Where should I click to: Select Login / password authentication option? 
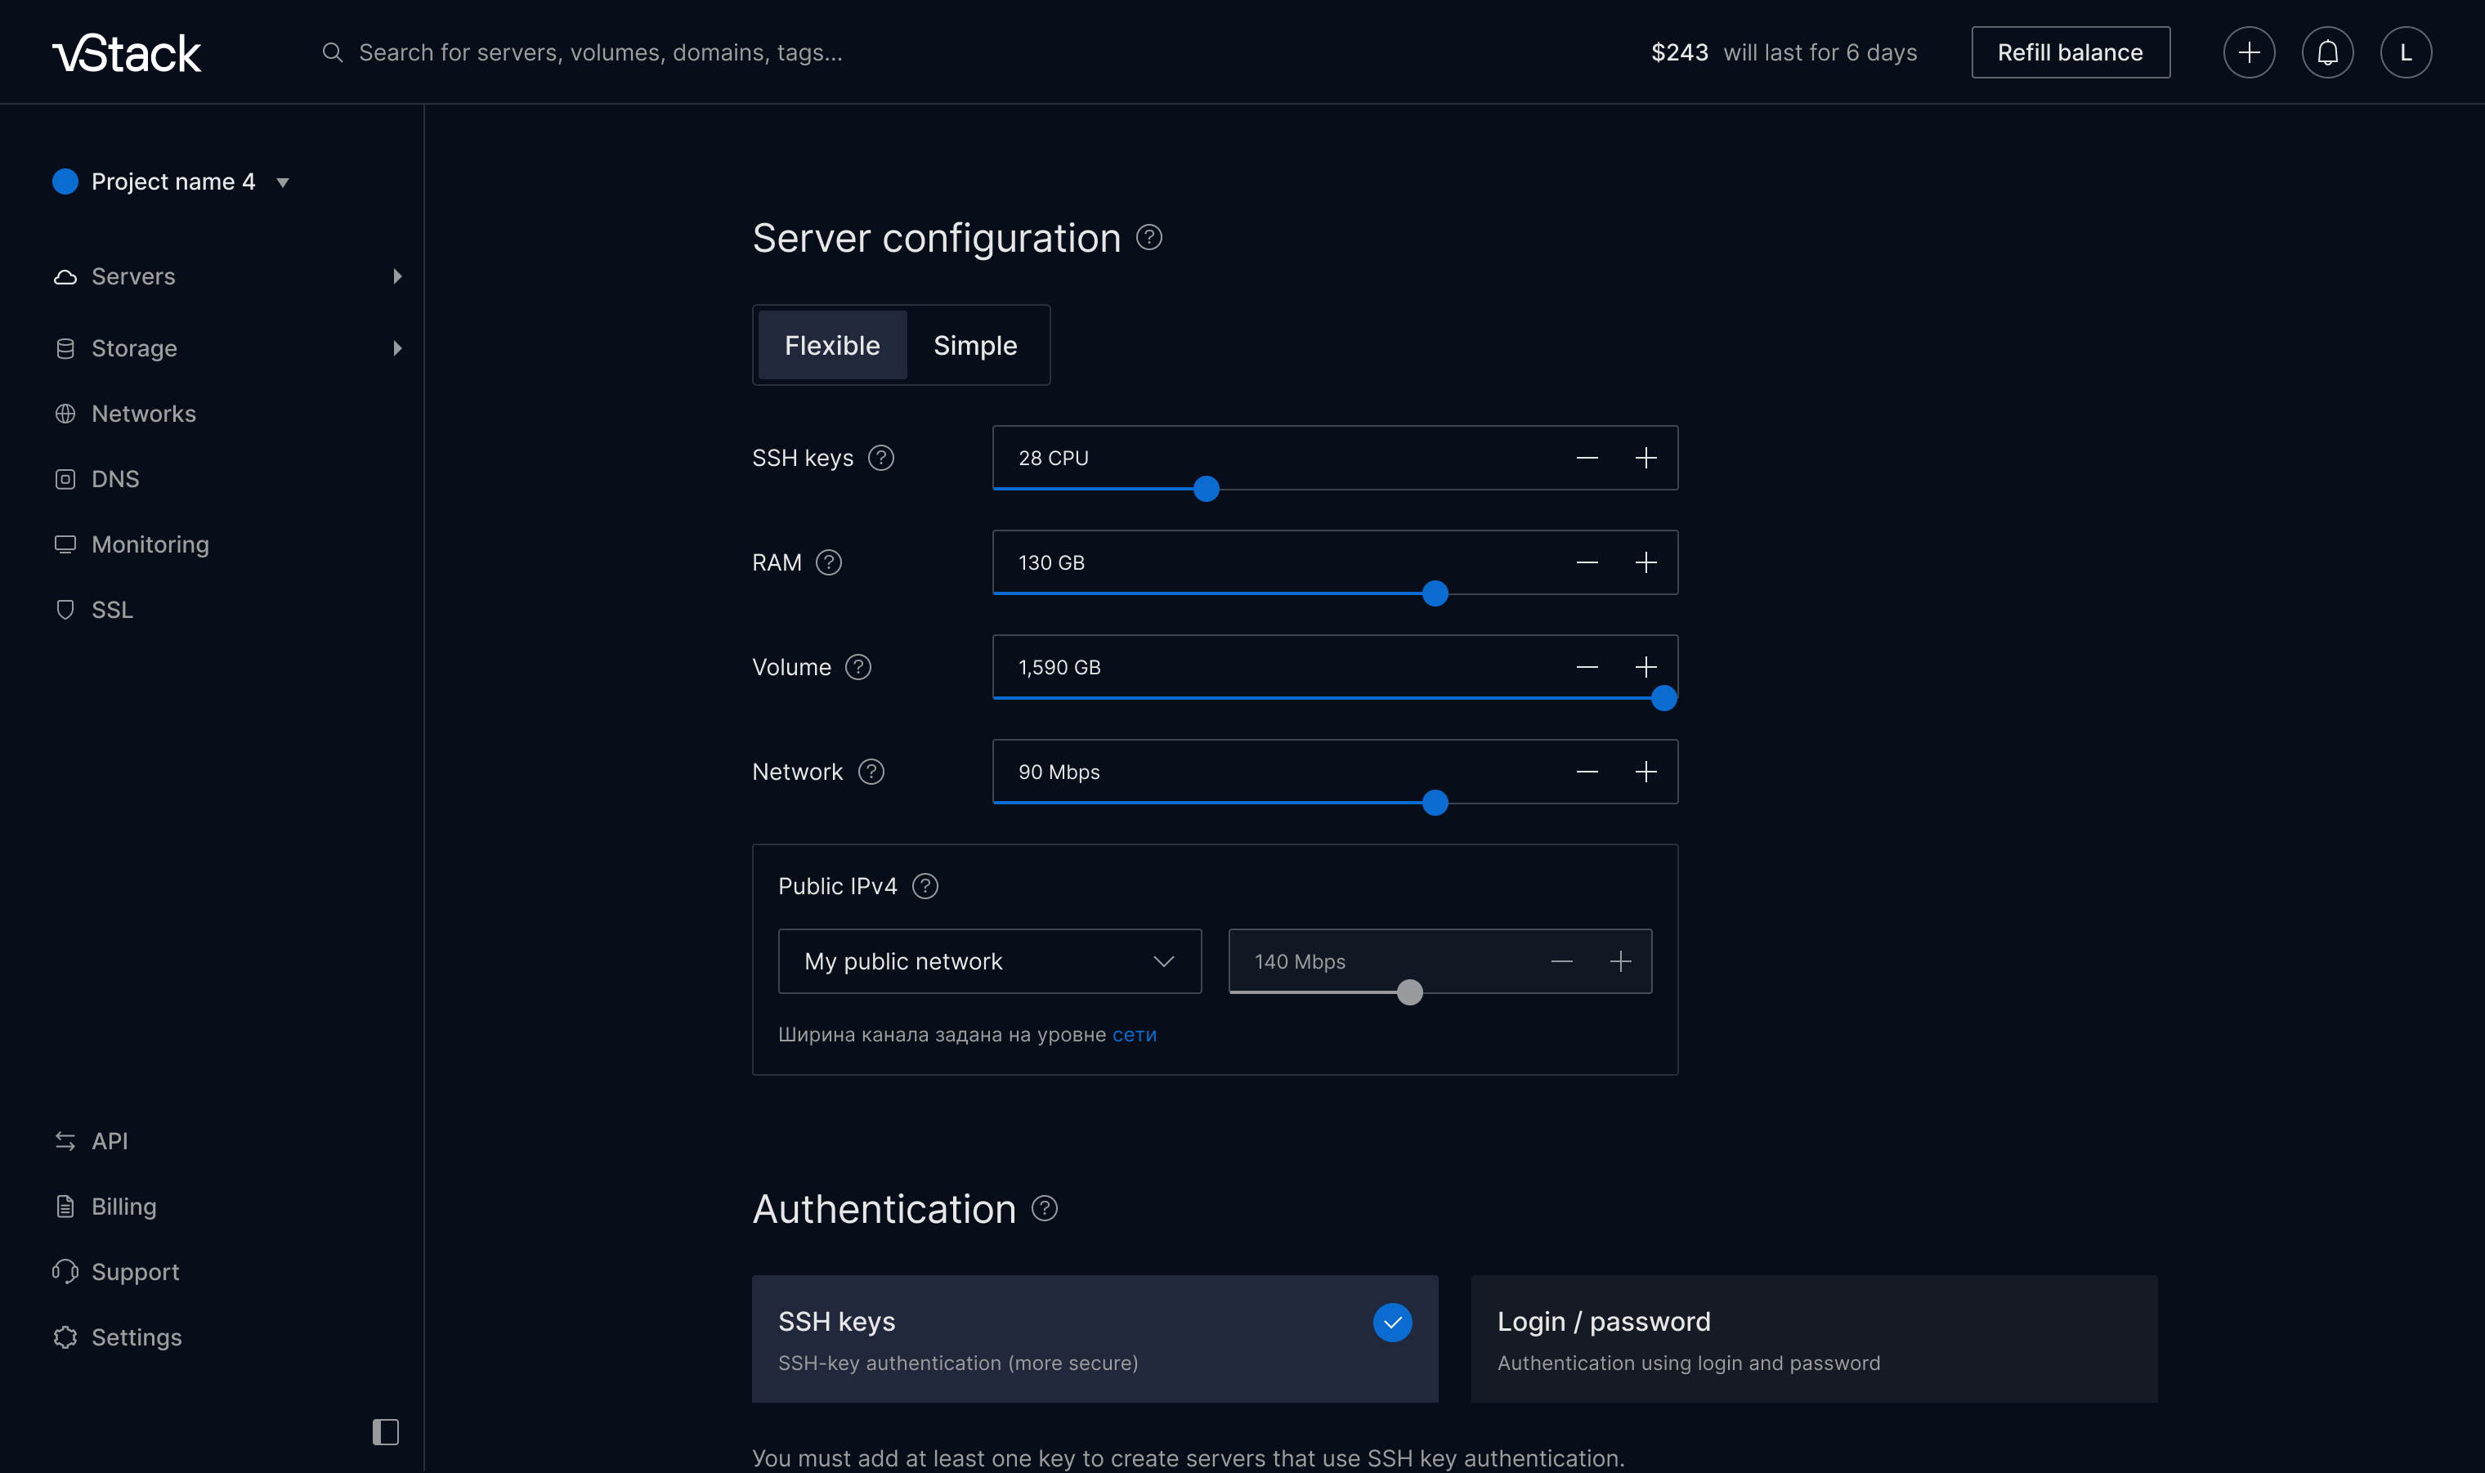(x=1813, y=1340)
